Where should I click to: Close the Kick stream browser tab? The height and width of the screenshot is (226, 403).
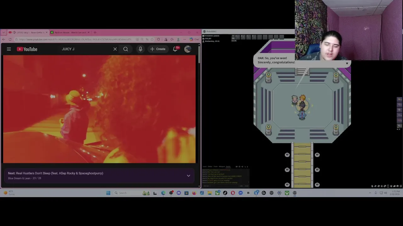88,32
